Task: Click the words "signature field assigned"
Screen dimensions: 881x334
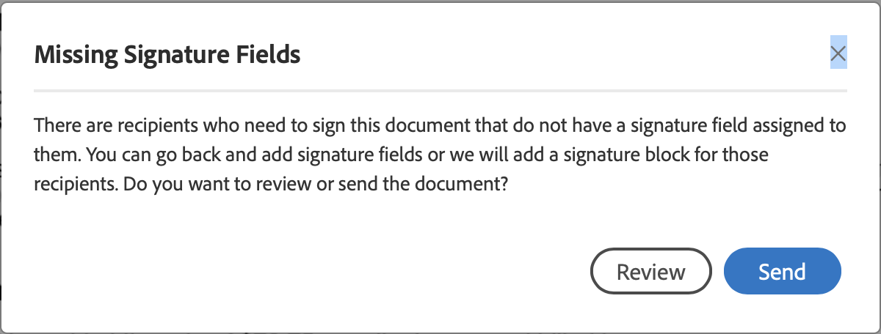Action: [x=709, y=125]
